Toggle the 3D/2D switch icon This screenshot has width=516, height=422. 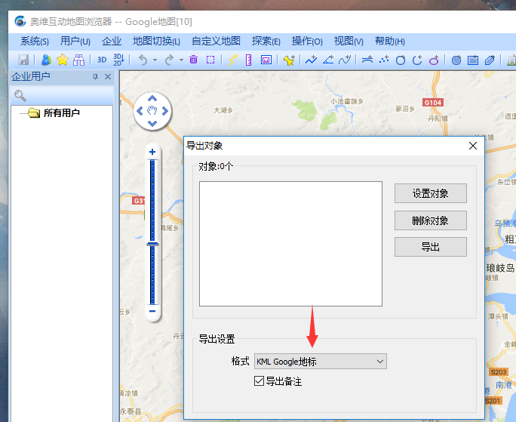coord(118,60)
